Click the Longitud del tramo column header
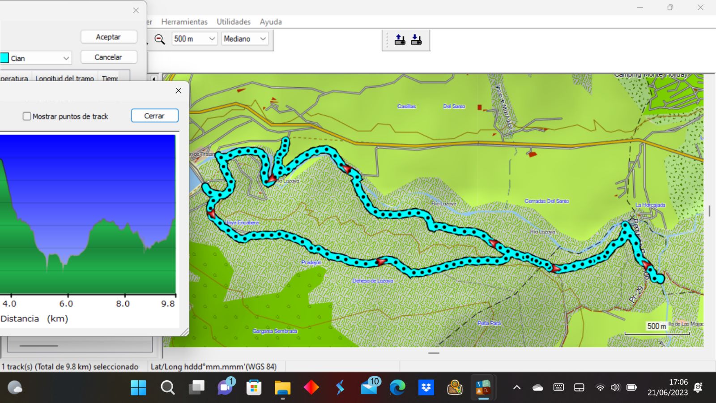The height and width of the screenshot is (403, 716). (64, 78)
